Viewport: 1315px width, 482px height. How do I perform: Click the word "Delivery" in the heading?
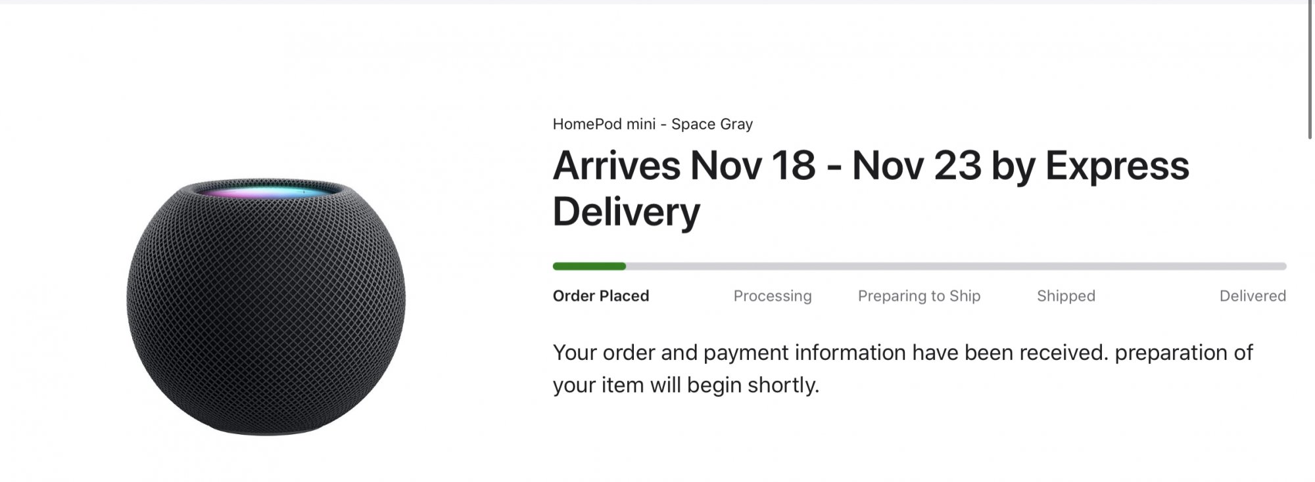click(626, 211)
